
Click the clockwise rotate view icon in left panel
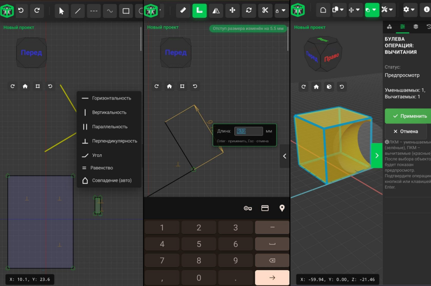12,86
